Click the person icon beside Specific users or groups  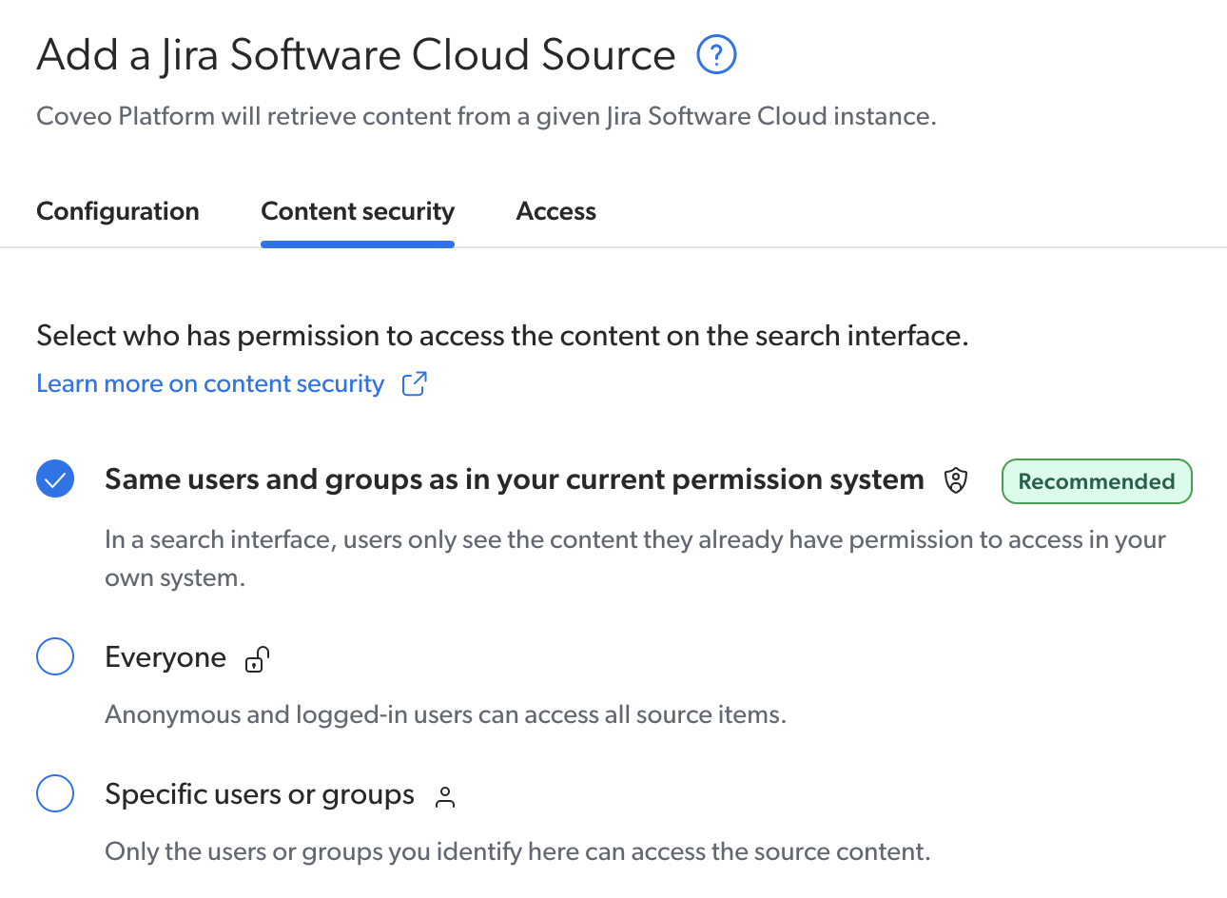(445, 796)
